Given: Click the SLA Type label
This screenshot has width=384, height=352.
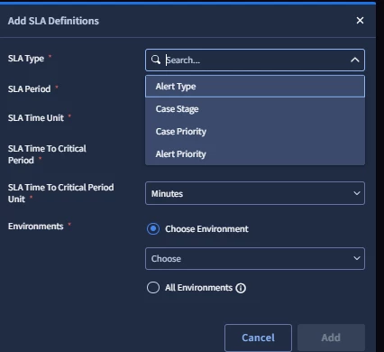Looking at the screenshot, I should [x=26, y=59].
